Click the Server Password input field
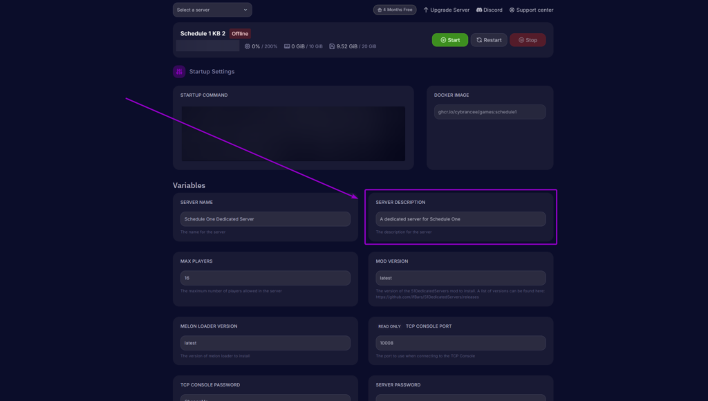 [460, 398]
